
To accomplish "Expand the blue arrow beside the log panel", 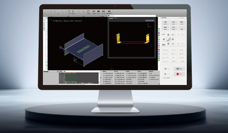I will (x=101, y=78).
